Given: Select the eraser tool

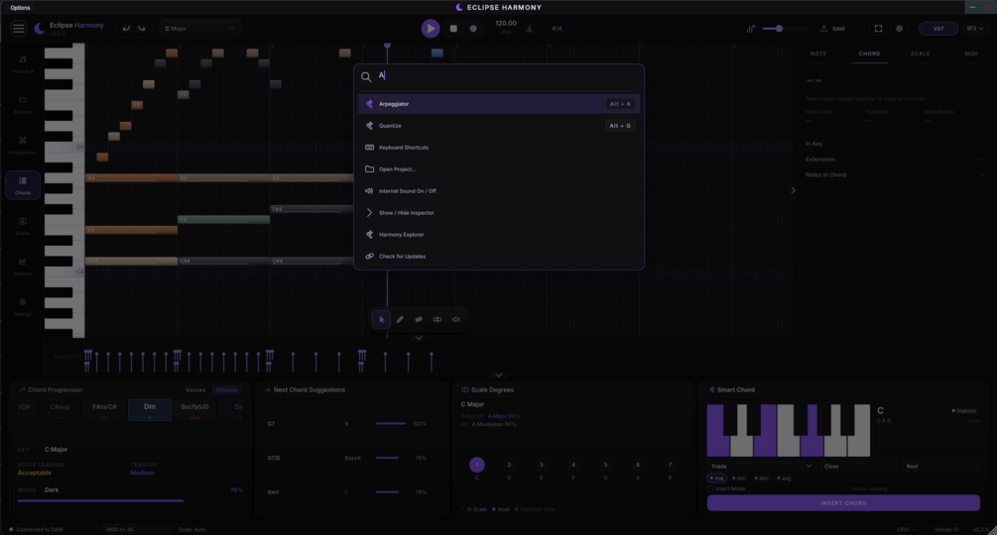Looking at the screenshot, I should point(419,319).
